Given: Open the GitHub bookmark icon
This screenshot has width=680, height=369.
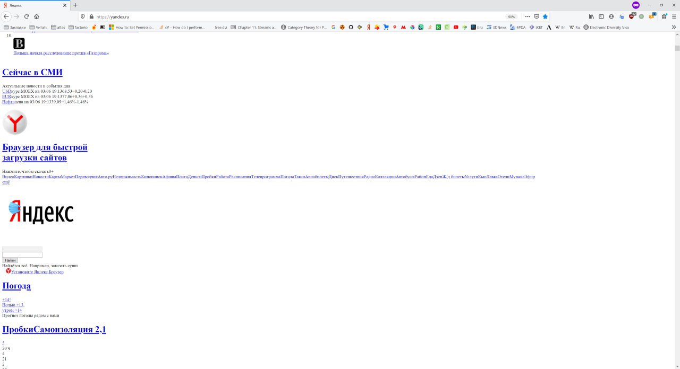Looking at the screenshot, I should click(x=351, y=27).
